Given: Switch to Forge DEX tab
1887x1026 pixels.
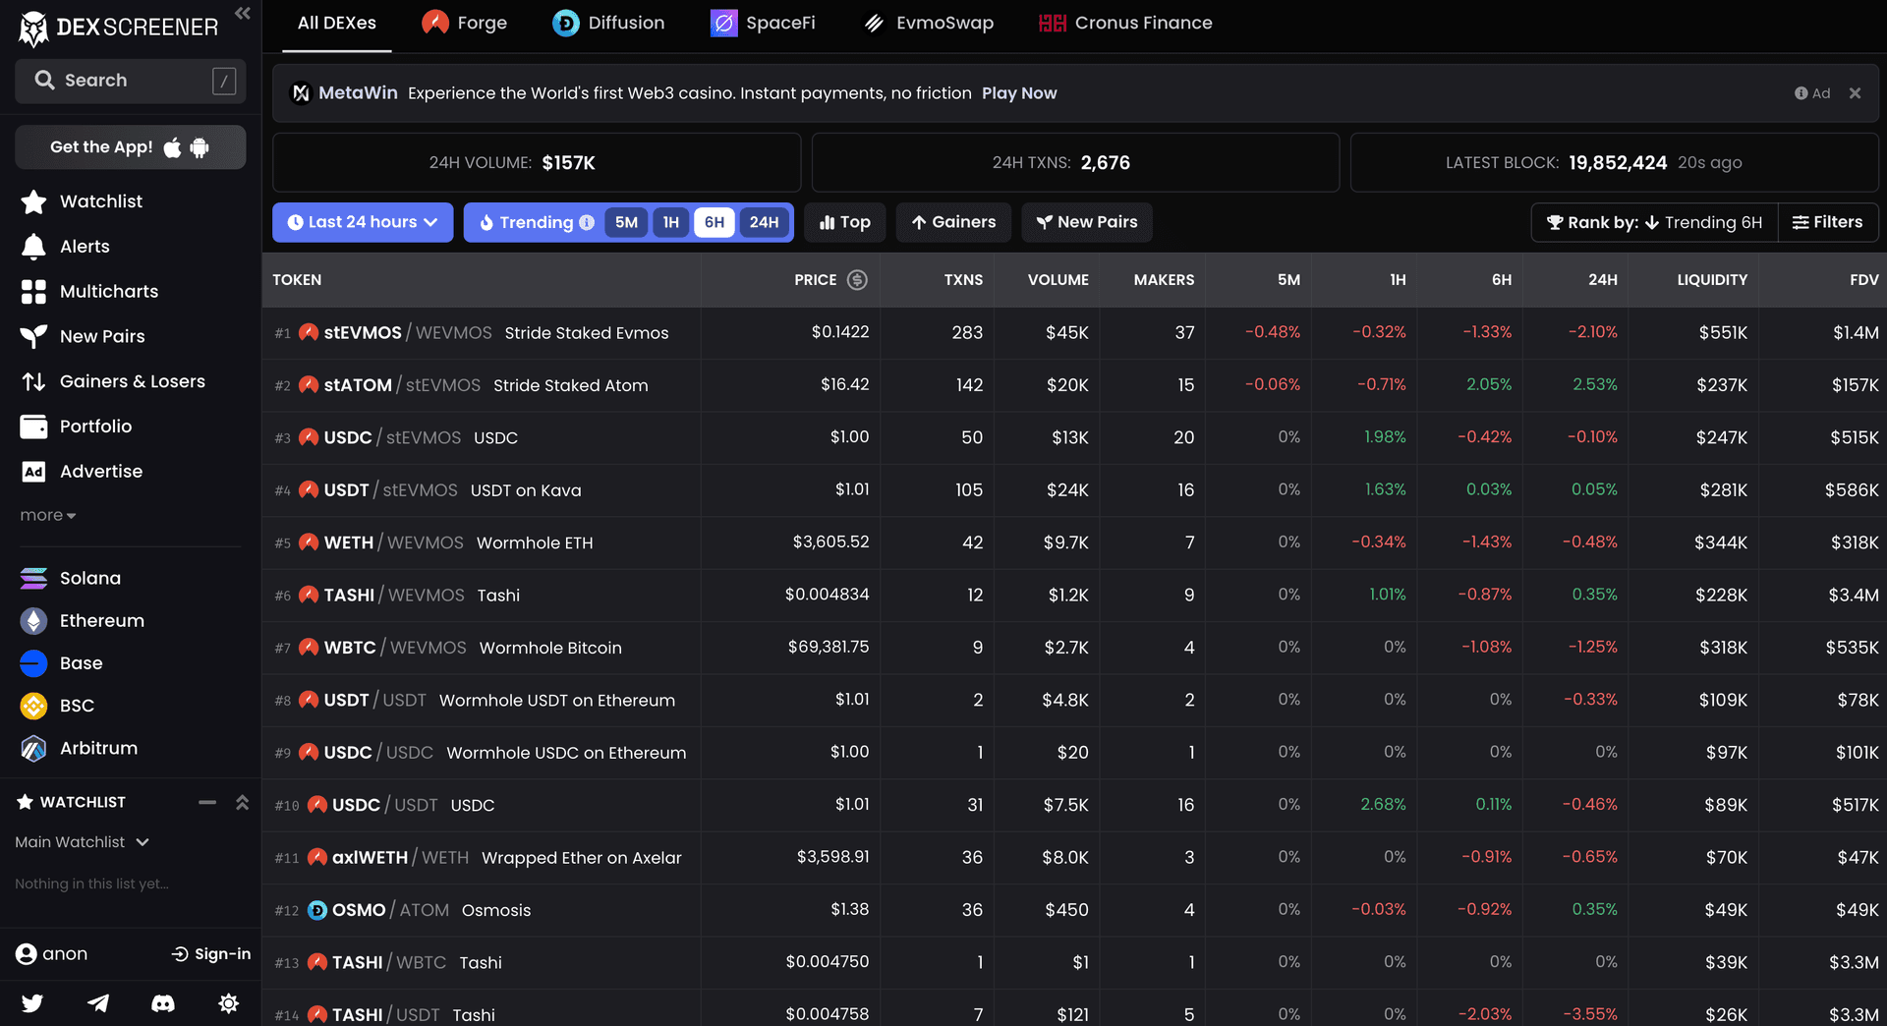Looking at the screenshot, I should tap(464, 24).
